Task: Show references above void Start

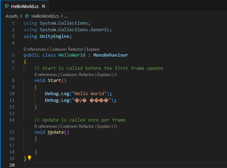Action: [46, 75]
